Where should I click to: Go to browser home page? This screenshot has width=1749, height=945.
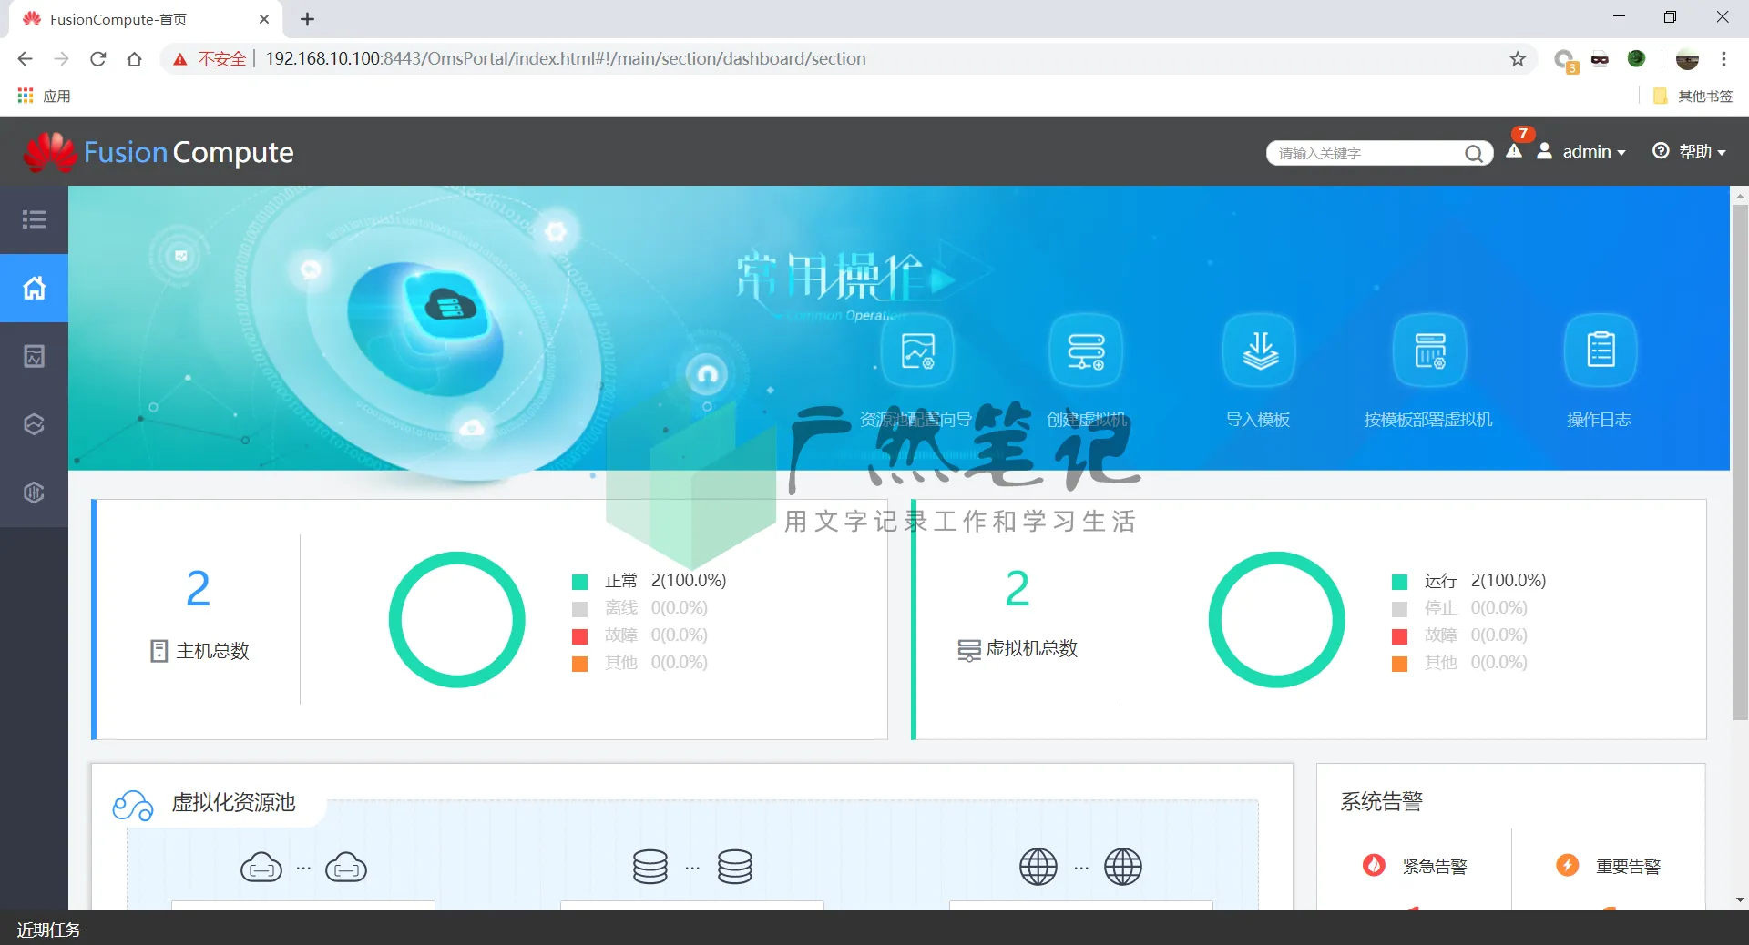pyautogui.click(x=134, y=59)
